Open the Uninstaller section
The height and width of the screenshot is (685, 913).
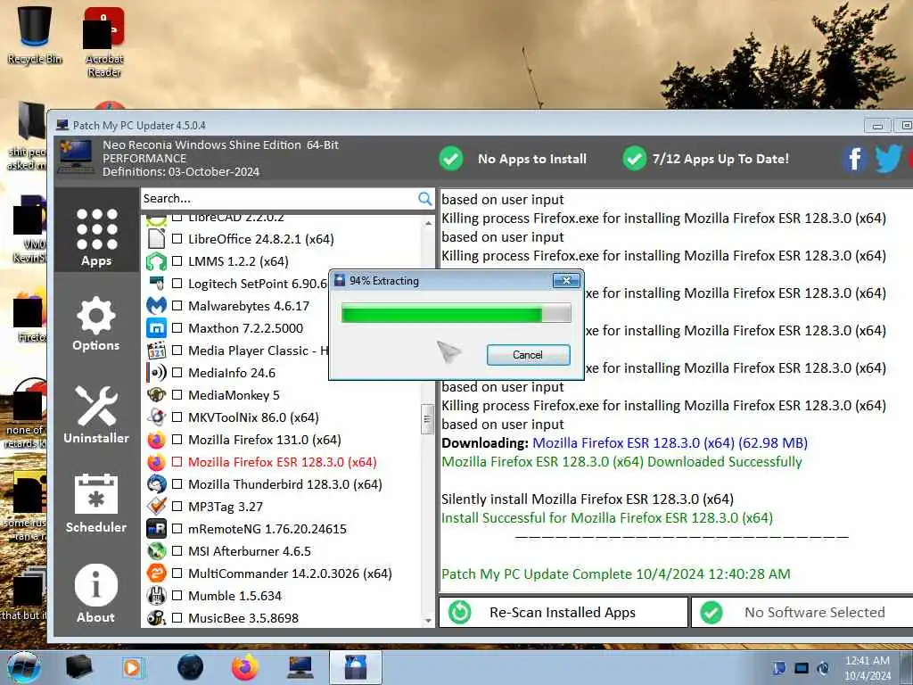[x=96, y=414]
